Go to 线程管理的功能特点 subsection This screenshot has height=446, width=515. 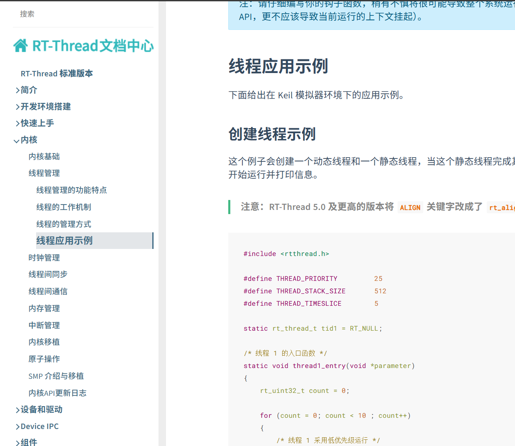[x=71, y=190]
